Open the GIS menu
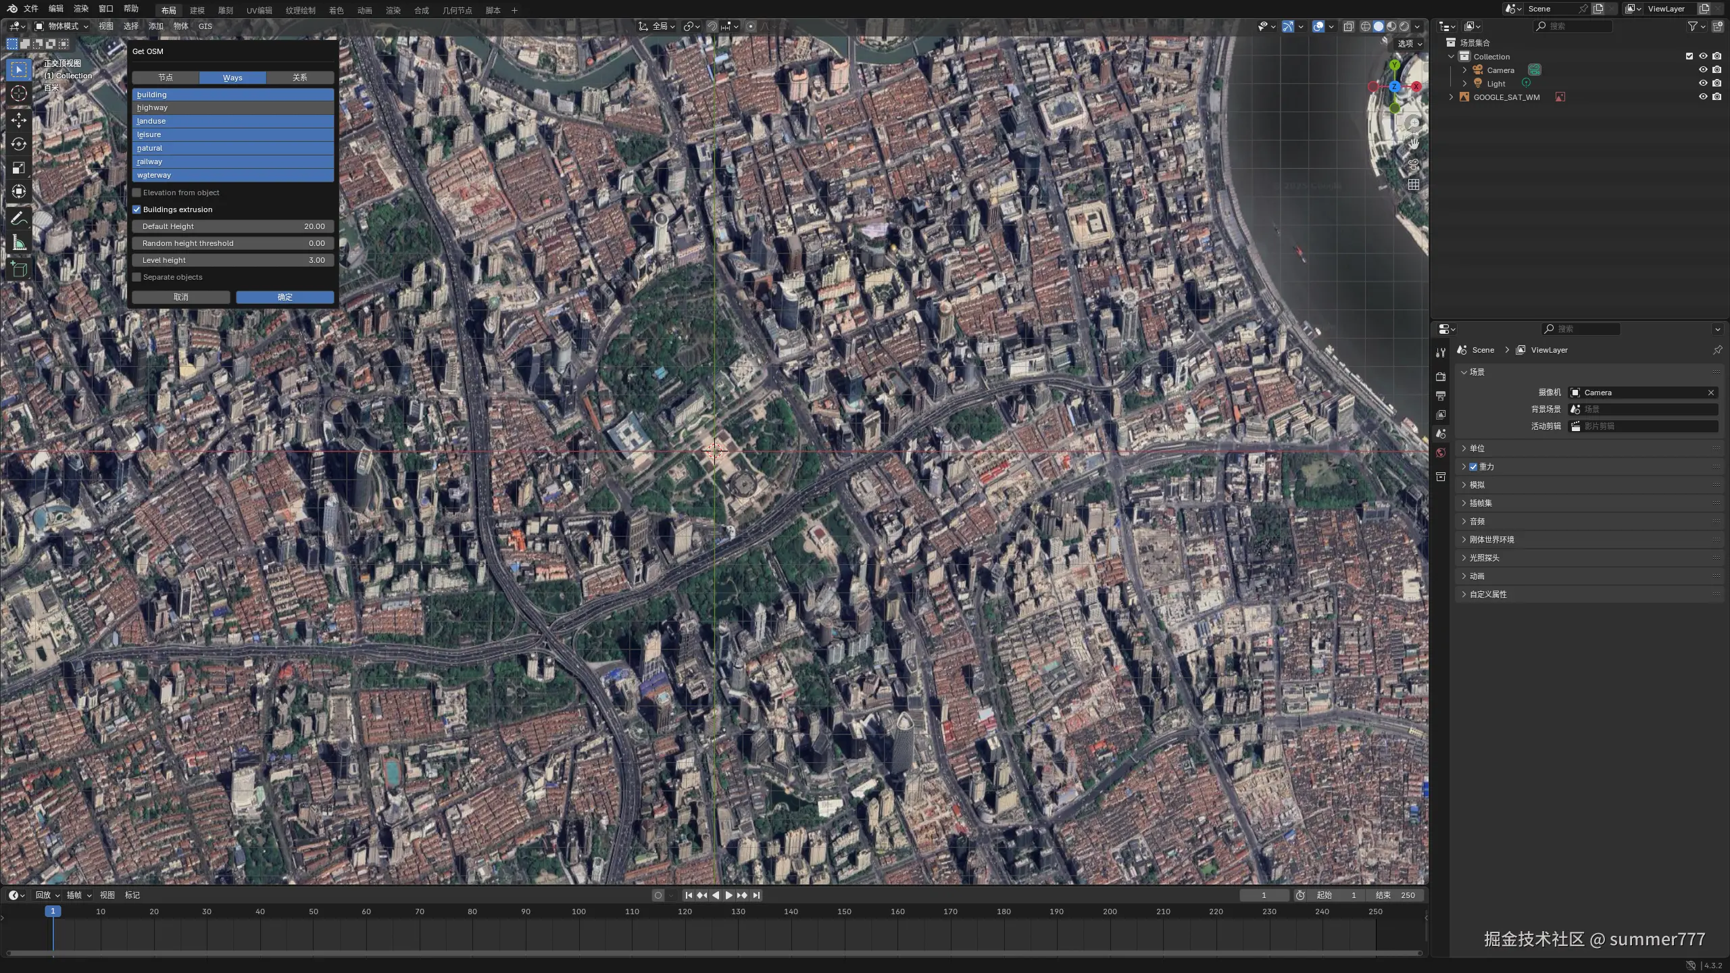The image size is (1730, 973). (x=205, y=26)
